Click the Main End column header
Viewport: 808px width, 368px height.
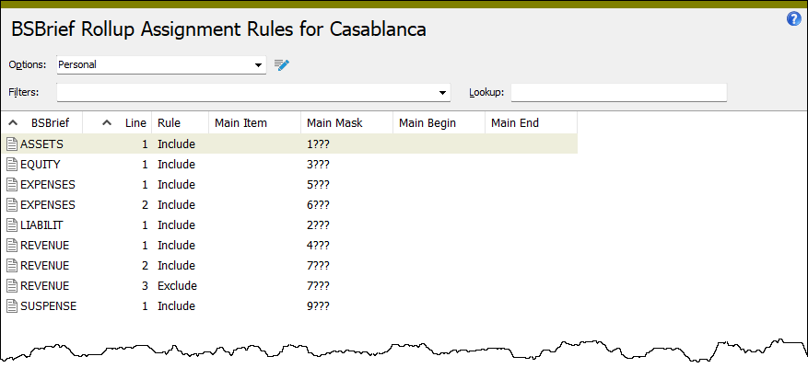point(531,123)
